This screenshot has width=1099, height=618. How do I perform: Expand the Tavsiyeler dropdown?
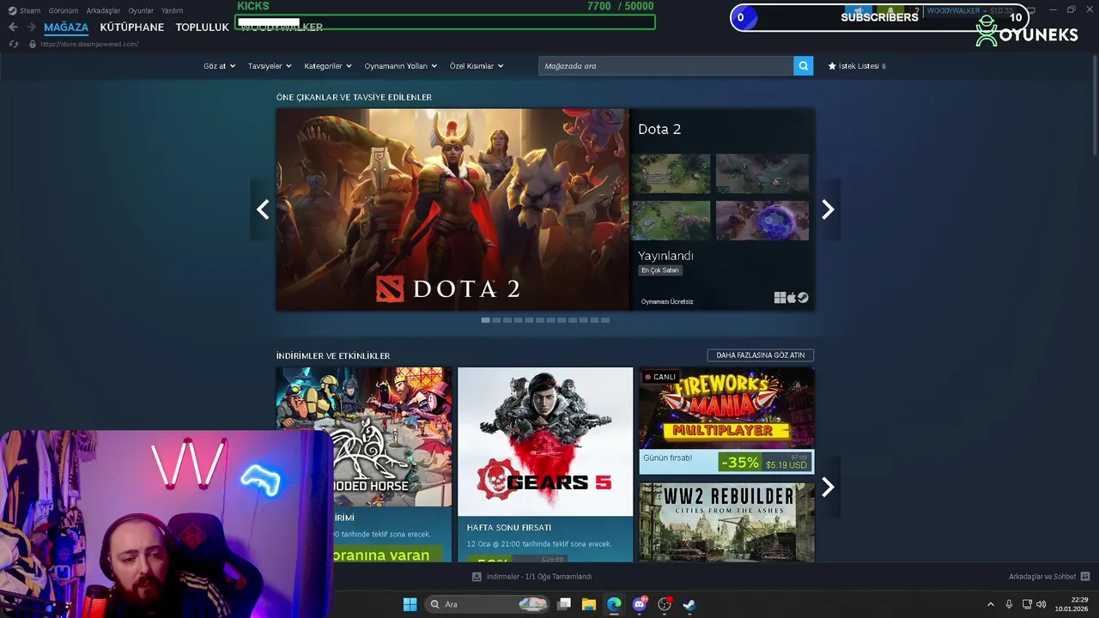pyautogui.click(x=270, y=66)
